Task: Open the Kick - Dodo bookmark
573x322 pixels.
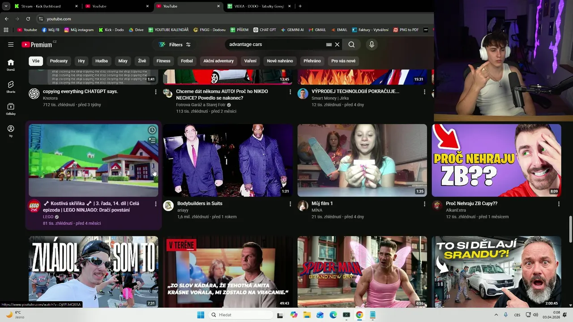Action: [x=111, y=30]
